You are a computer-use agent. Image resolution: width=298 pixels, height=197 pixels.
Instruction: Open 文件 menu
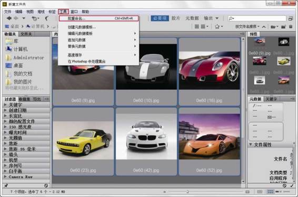(x=7, y=12)
